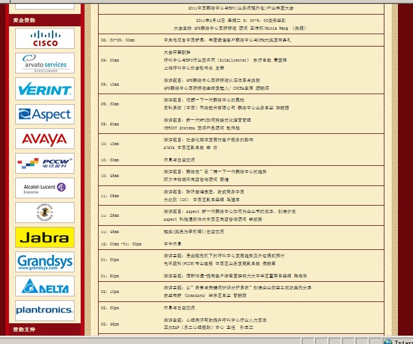Image resolution: width=413 pixels, height=344 pixels.
Task: Select the AVAYA 中国区副总裁 line
Action: pos(191,148)
